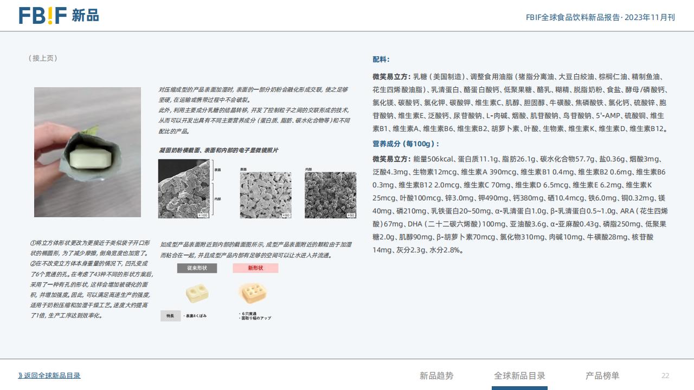Image resolution: width=694 pixels, height=390 pixels.
Task: Click the paragraph starting 如成型产品表面附近
Action: point(255,250)
